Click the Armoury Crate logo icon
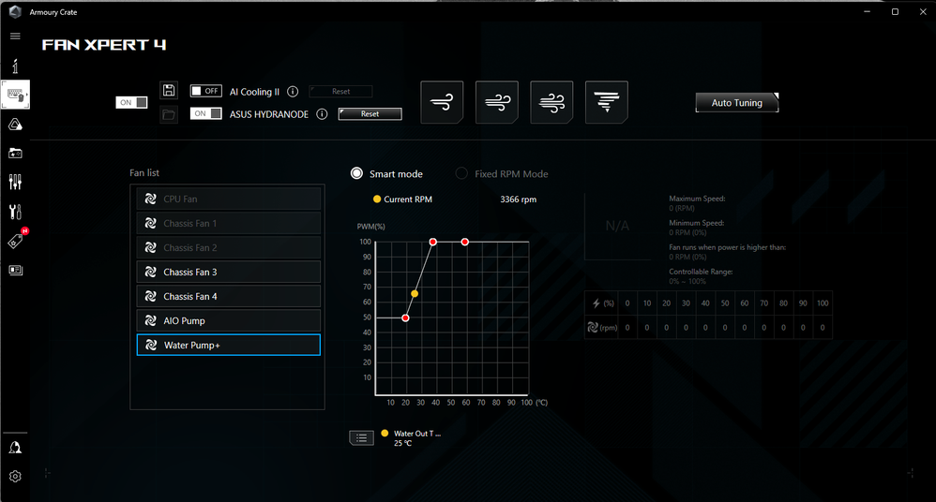Viewport: 936px width, 502px height. (x=15, y=12)
